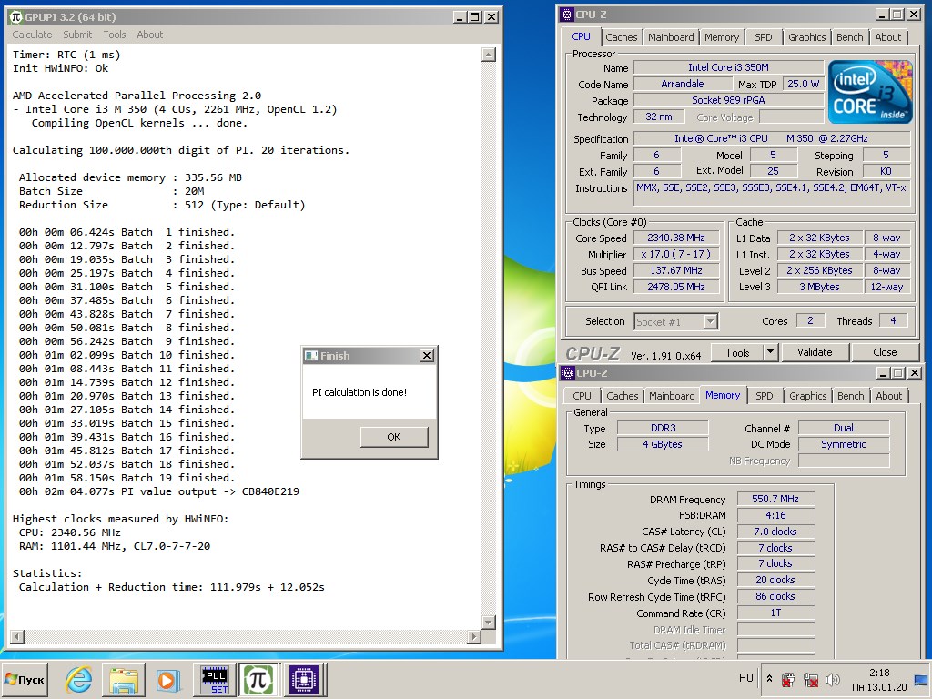Open Internet Explorer from the taskbar
Screen dimensions: 932x699
pyautogui.click(x=79, y=679)
